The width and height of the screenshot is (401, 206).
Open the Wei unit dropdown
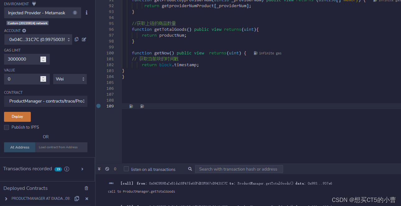(70, 79)
